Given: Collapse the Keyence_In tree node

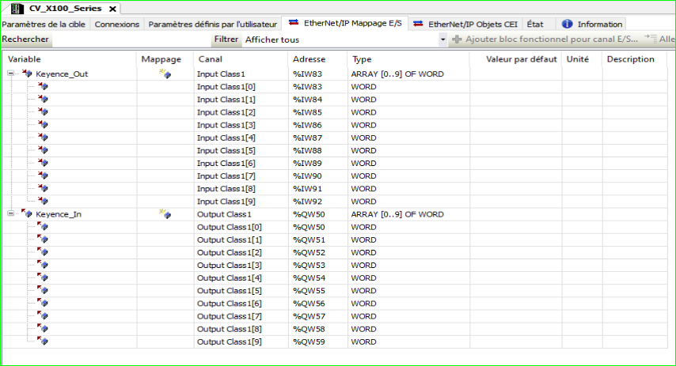Looking at the screenshot, I should (x=11, y=214).
